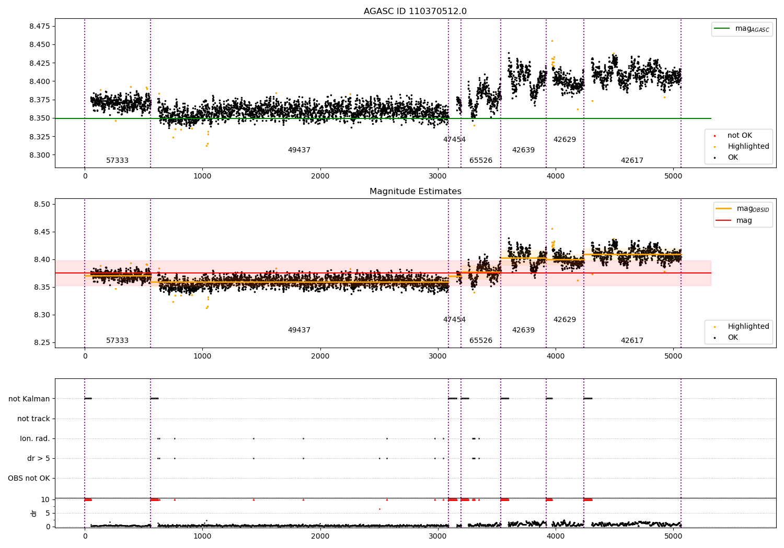784x548 pixels.
Task: Click the 8.45 y-axis tick in middle plot
Action: click(42, 232)
